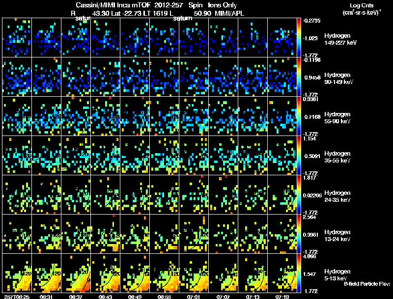Open the 149-227 keV panel at 06:31

46,37
